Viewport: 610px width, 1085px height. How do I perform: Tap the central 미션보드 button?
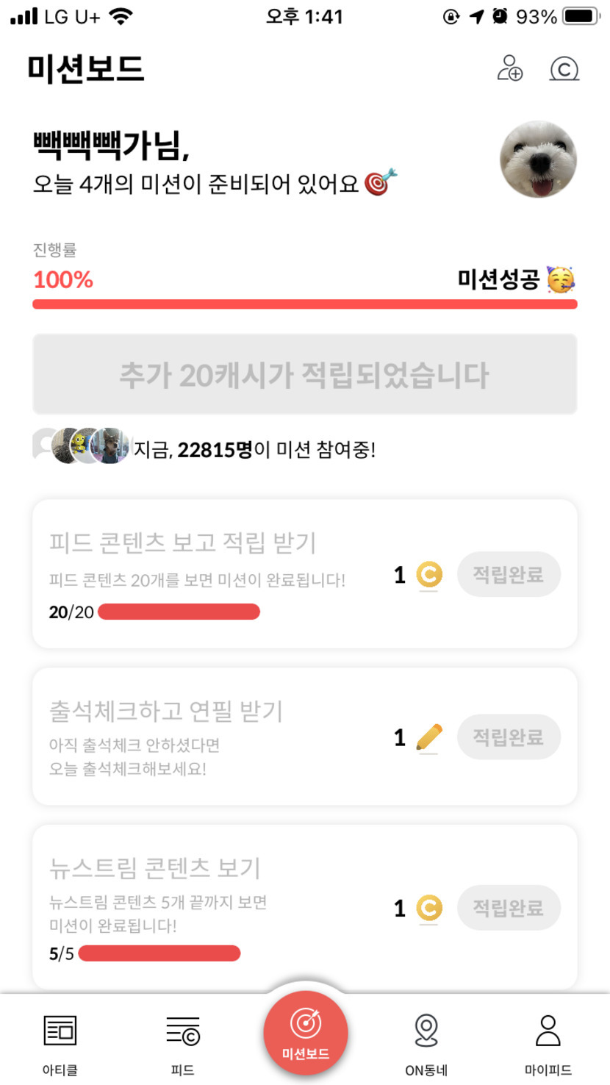coord(305,1033)
